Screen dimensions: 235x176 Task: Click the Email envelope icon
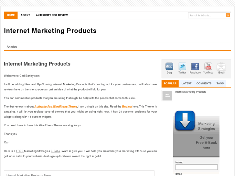click(221, 67)
